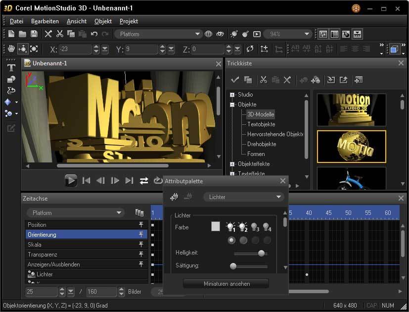This screenshot has width=409, height=312.
Task: Select Textobjekte in the Trickkiste tree
Action: (261, 124)
